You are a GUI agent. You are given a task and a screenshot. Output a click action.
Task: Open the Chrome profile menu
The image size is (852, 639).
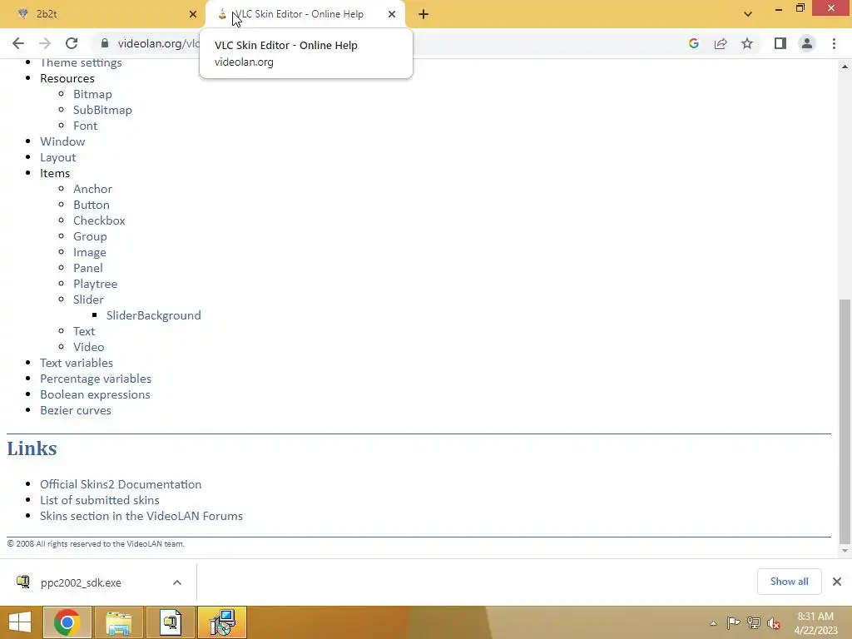click(807, 43)
